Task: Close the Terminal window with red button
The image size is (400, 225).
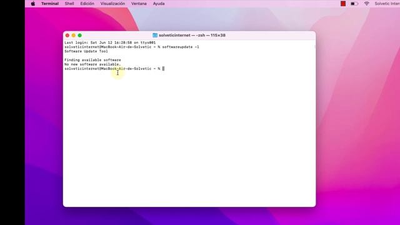Action: coord(67,36)
